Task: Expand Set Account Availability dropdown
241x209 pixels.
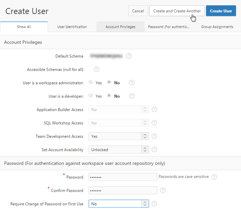Action: pyautogui.click(x=119, y=150)
